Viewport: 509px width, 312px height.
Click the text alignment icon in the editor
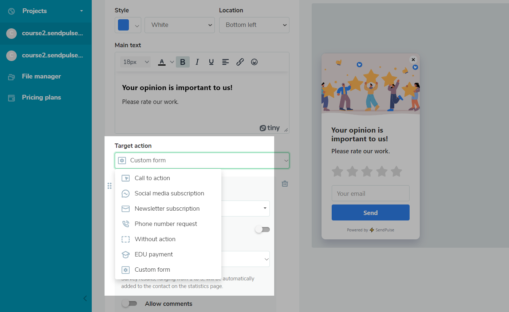point(225,62)
